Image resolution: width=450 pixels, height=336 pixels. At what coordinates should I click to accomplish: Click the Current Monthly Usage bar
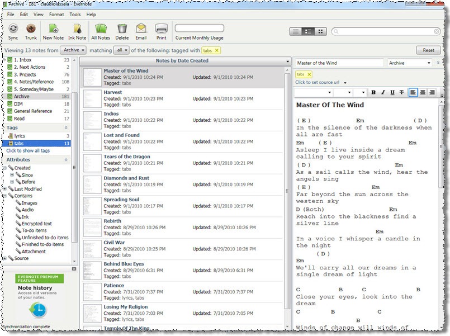(200, 29)
